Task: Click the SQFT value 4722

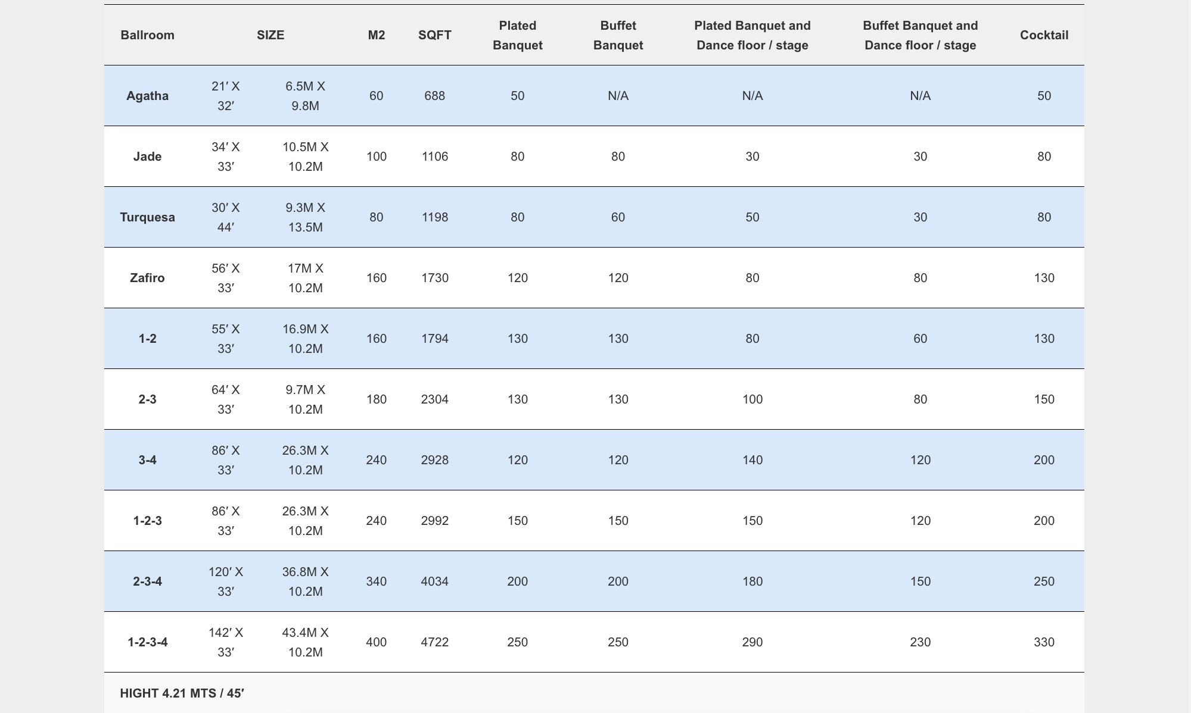Action: click(434, 642)
